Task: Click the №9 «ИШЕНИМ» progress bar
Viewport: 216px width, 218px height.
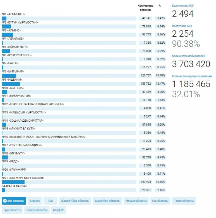Action: point(69,84)
